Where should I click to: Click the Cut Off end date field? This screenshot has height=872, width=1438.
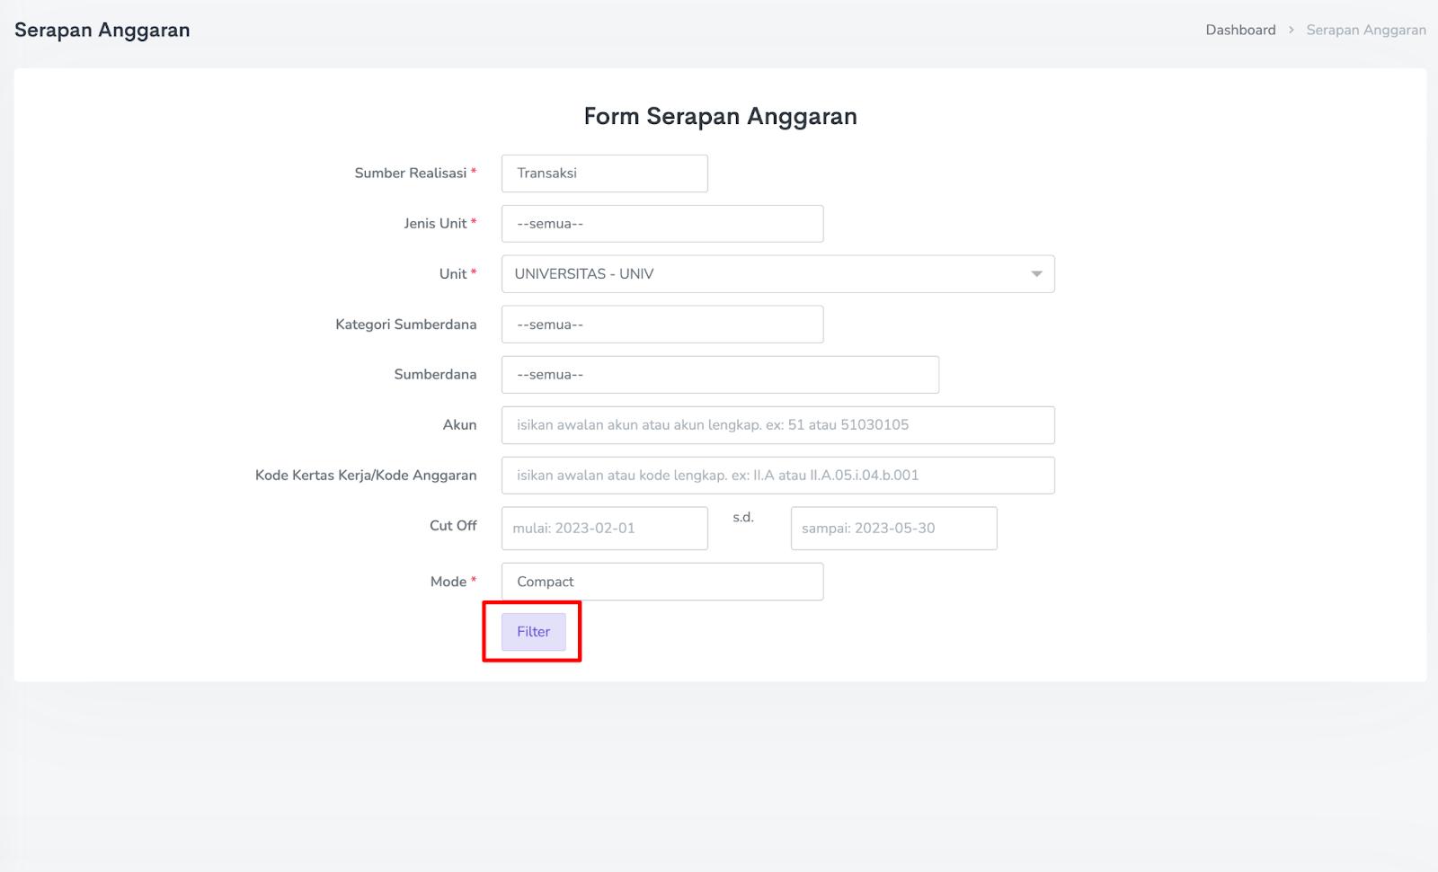pos(893,529)
